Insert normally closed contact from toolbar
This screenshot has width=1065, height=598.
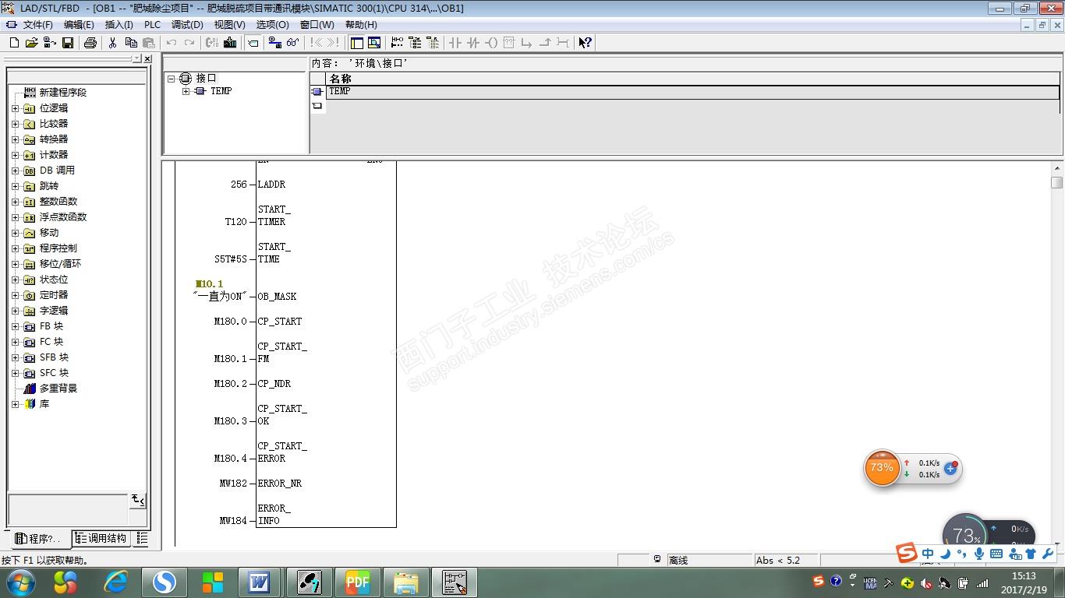[x=473, y=43]
